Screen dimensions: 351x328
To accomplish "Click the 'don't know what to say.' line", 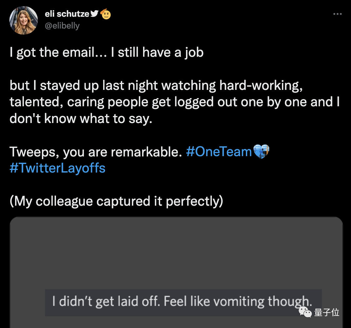I will pyautogui.click(x=81, y=118).
